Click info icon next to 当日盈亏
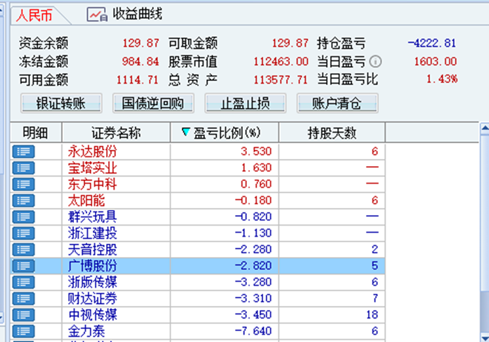This screenshot has height=342, width=489. (376, 62)
